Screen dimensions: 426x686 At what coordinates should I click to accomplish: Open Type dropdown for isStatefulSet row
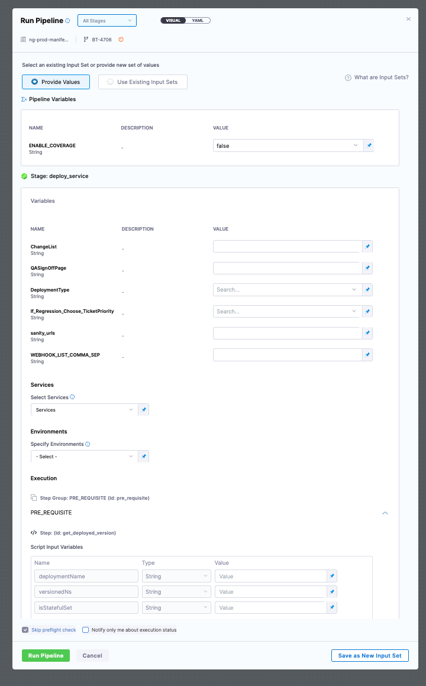click(x=176, y=608)
